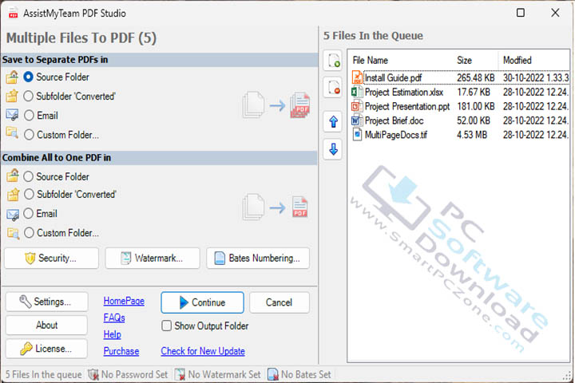
Task: Select Custom Folder under Combine All to One PDF
Action: 29,233
